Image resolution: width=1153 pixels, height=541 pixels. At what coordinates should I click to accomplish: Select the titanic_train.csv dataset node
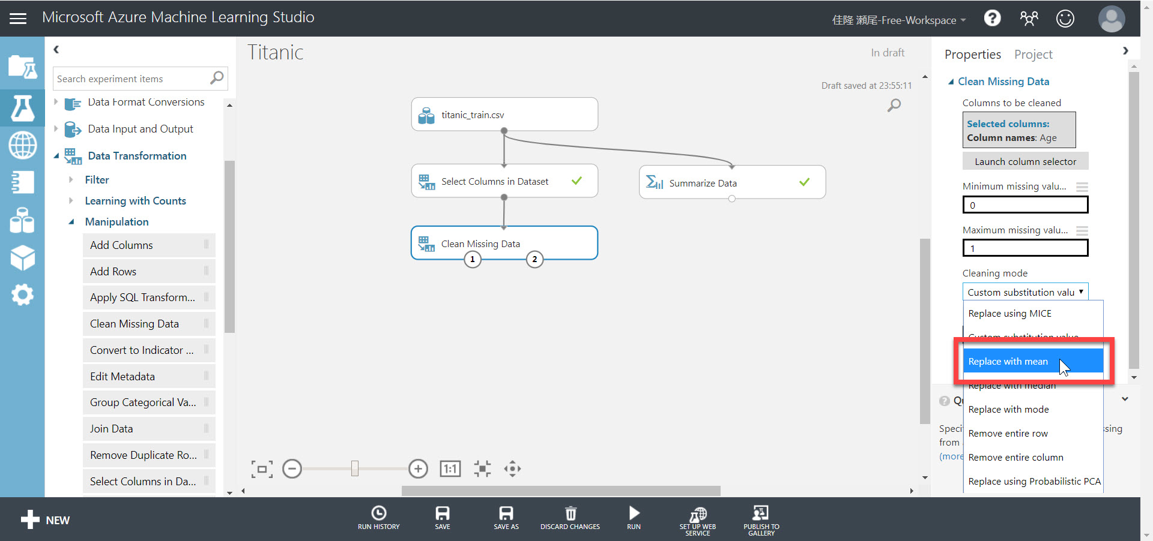pyautogui.click(x=504, y=114)
